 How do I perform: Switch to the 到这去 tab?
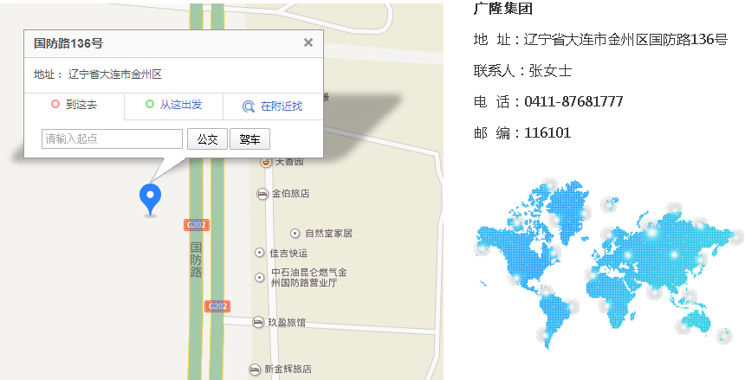pyautogui.click(x=74, y=105)
